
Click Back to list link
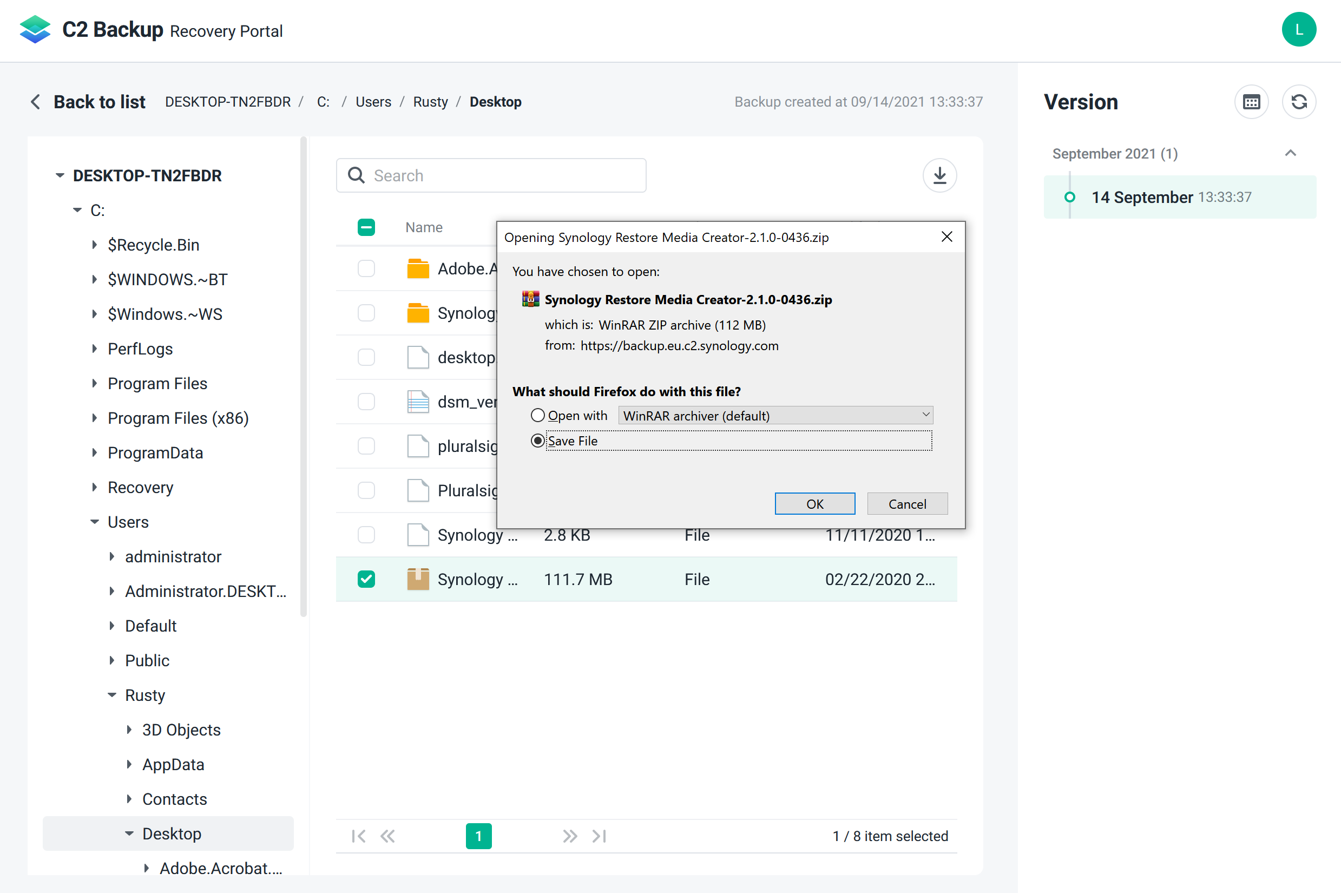click(99, 102)
